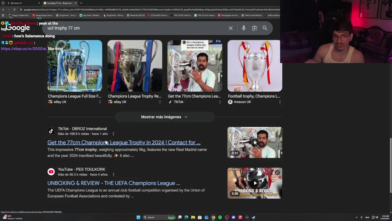Screen dimensions: 392x221
Task: Open options for Champions League Full Size result
Action: pos(100,102)
